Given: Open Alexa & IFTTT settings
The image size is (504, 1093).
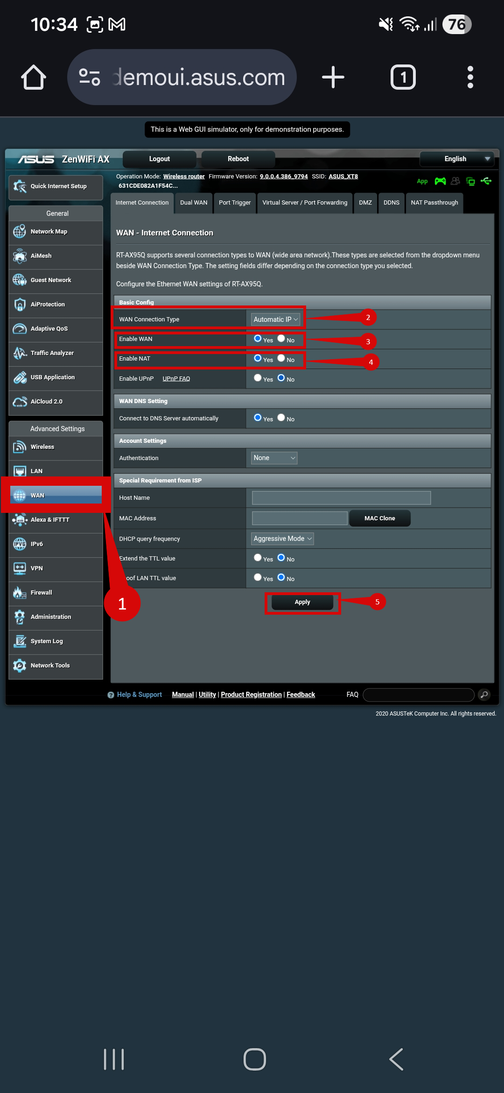Looking at the screenshot, I should 56,520.
